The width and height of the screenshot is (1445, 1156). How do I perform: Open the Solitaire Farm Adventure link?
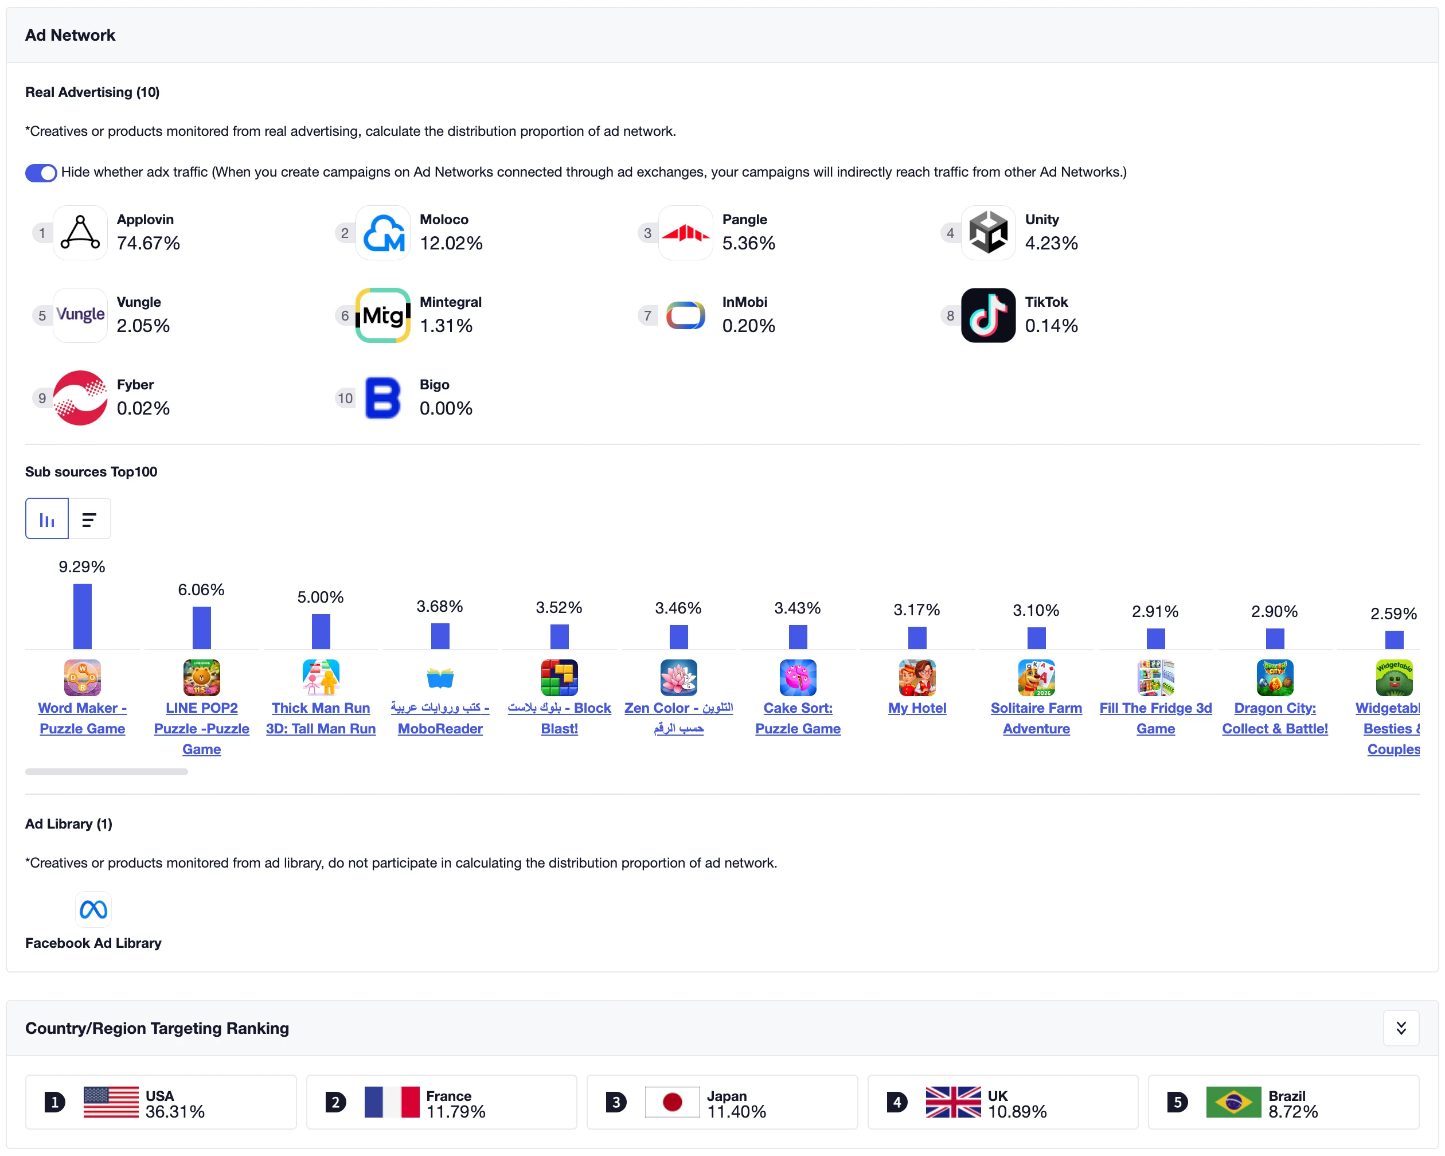coord(1036,718)
